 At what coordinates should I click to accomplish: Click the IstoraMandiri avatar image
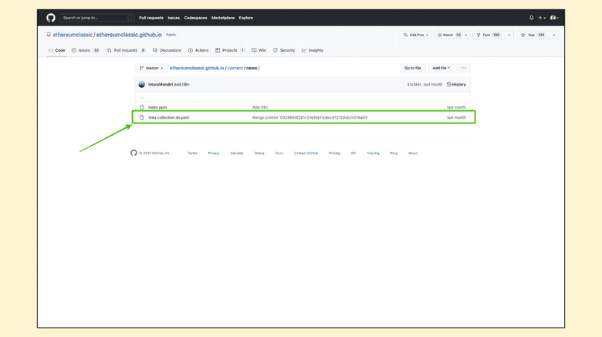[x=142, y=85]
